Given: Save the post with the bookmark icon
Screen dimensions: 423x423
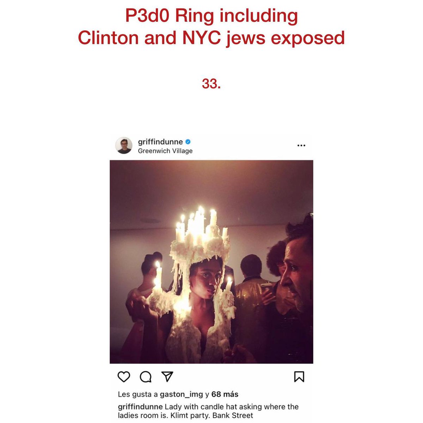Looking at the screenshot, I should (x=299, y=377).
